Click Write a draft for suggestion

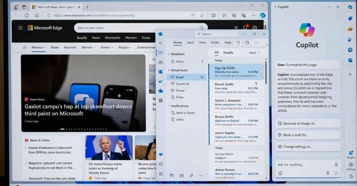tap(308, 135)
